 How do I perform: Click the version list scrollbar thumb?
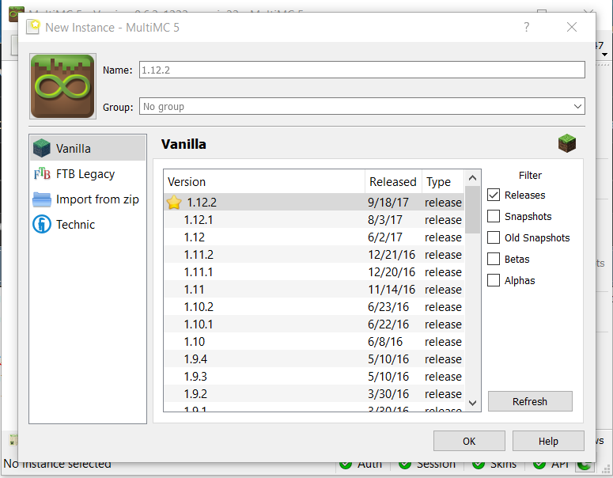472,210
